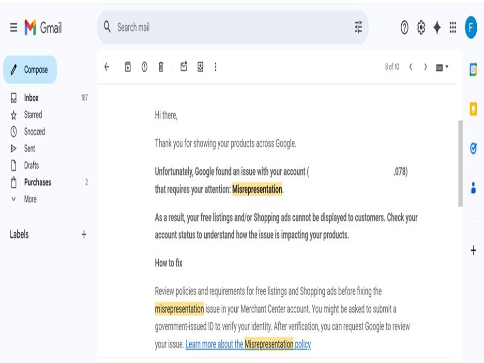Viewport: 484px width, 363px height.
Task: Move email to another folder icon
Action: pyautogui.click(x=200, y=67)
